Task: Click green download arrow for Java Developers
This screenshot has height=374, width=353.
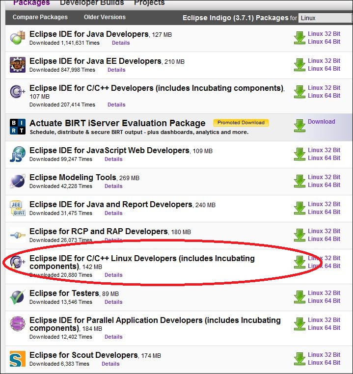Action: (299, 38)
